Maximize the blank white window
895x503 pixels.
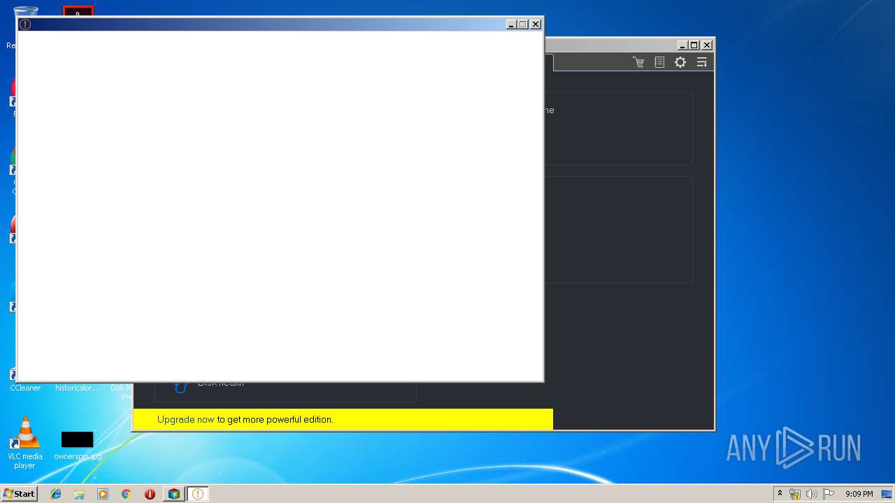pyautogui.click(x=522, y=24)
